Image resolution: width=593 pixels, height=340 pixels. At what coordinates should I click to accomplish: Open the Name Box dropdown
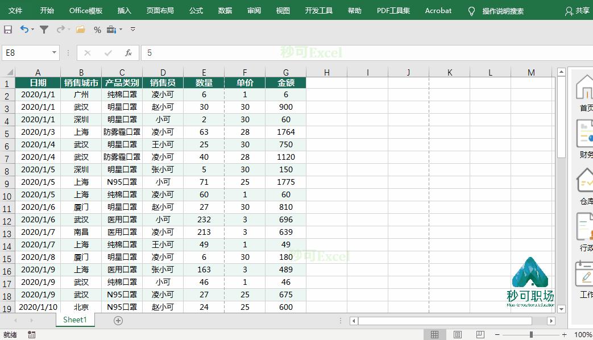point(53,52)
